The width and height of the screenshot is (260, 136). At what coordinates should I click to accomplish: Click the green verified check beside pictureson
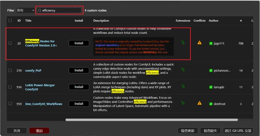[x=211, y=70]
